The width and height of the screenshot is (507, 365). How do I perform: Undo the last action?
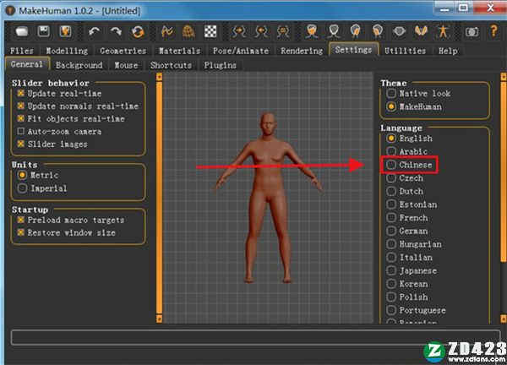click(x=94, y=31)
